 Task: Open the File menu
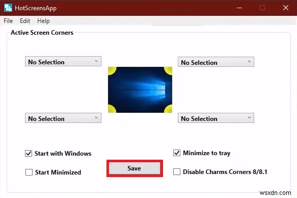[8, 21]
